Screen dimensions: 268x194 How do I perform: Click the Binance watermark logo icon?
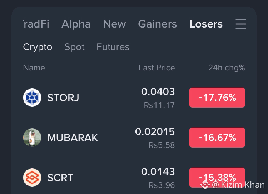point(205,185)
